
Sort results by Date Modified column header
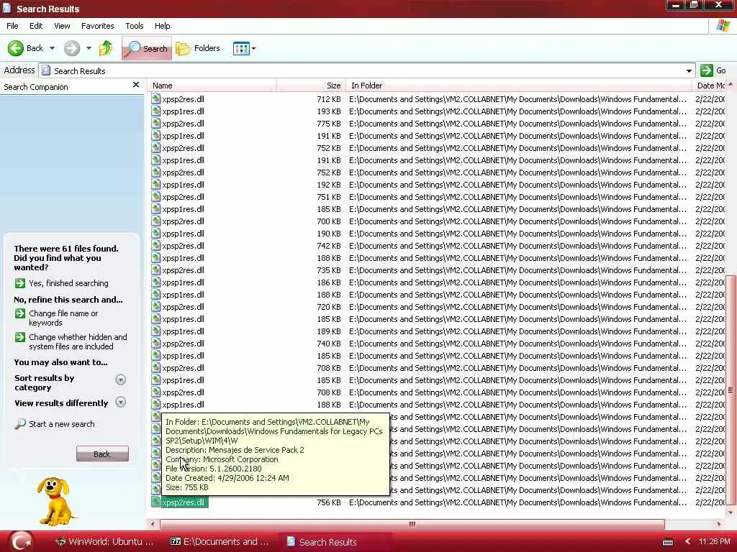tap(709, 86)
